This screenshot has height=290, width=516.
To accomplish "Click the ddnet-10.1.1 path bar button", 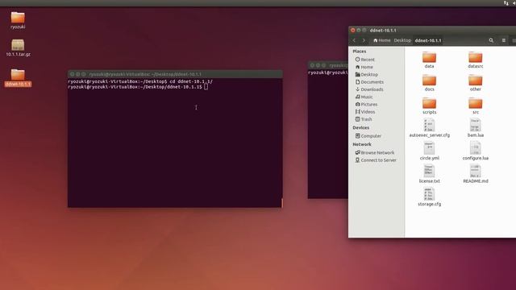I will (x=428, y=40).
